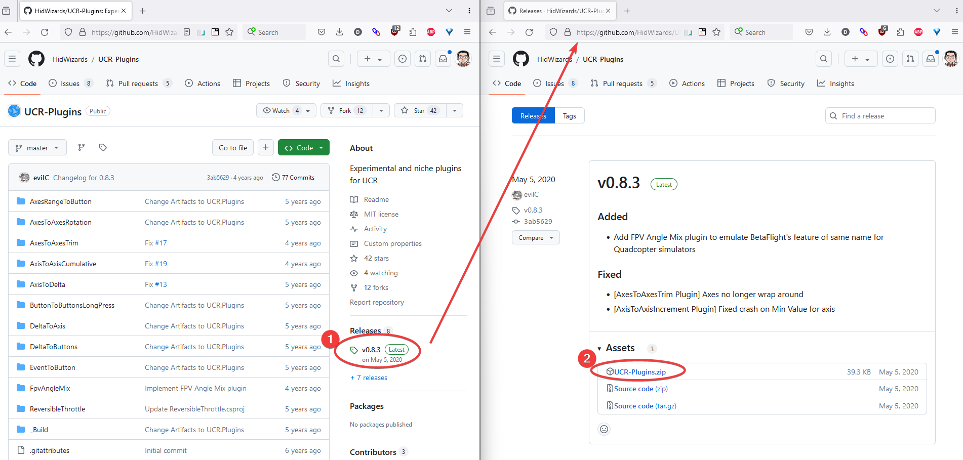This screenshot has height=460, width=963.
Task: Open ReversibleThrottle folder
Action: click(x=57, y=409)
